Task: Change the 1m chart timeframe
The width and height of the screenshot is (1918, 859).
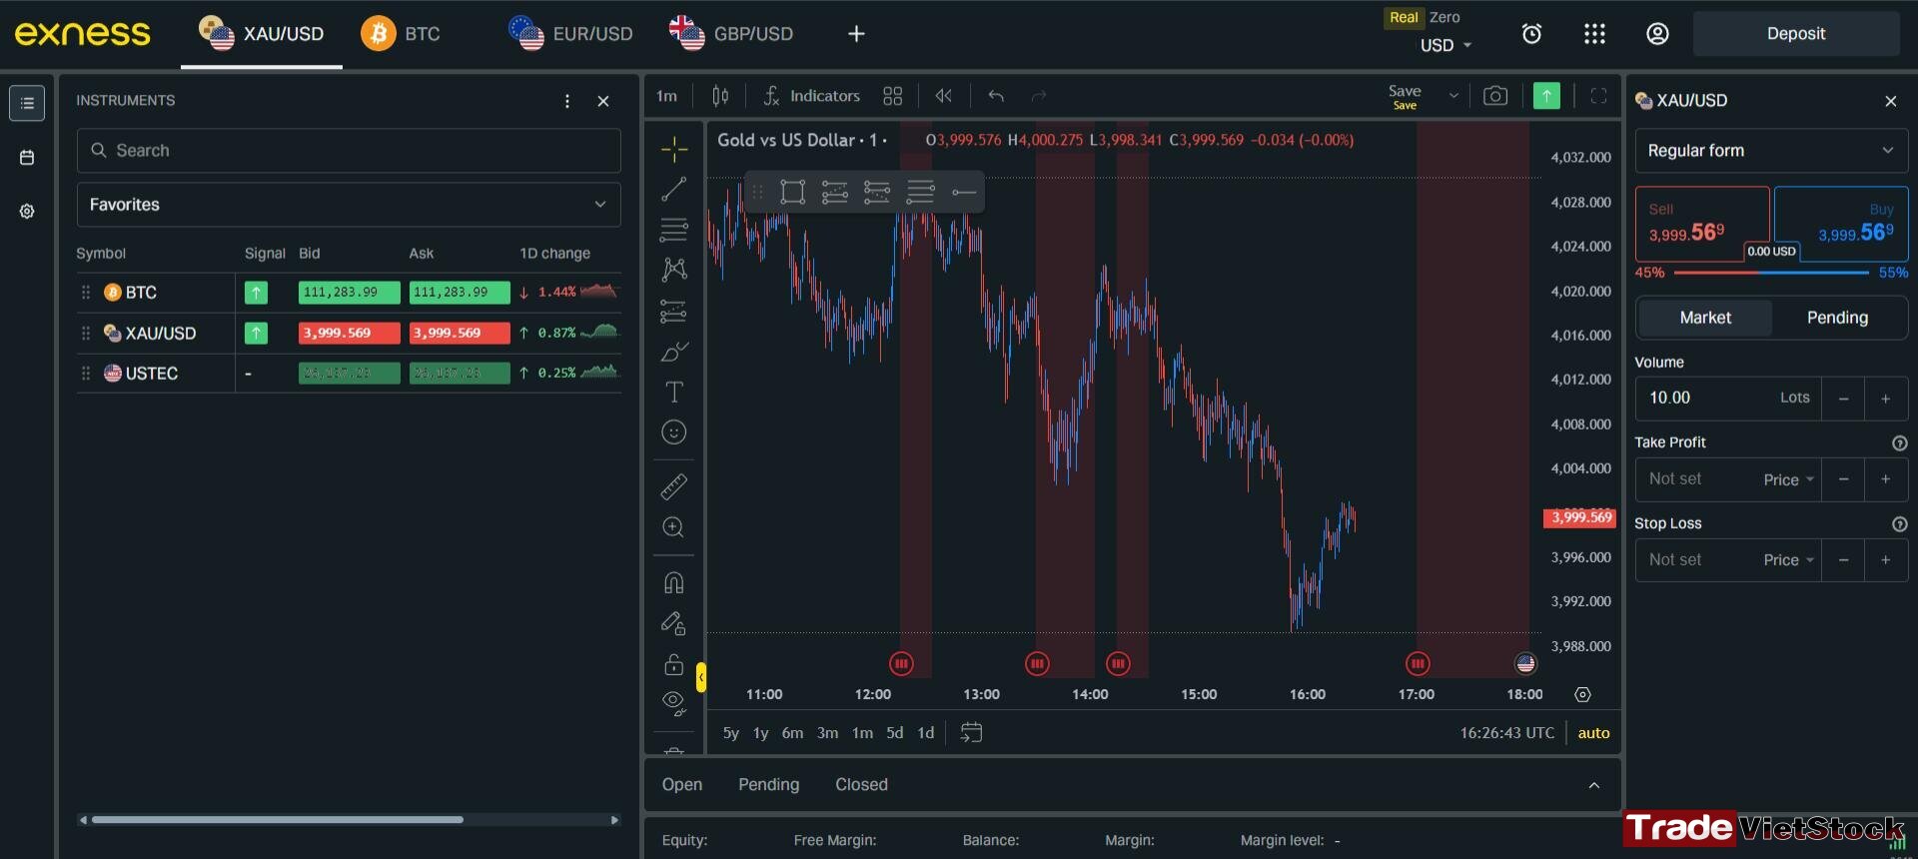Action: coord(666,96)
